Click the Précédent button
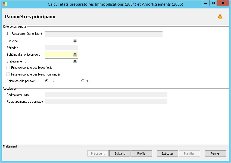 click(x=98, y=153)
